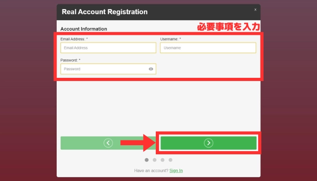
Task: Click the Account Information section heading
Action: (x=84, y=29)
